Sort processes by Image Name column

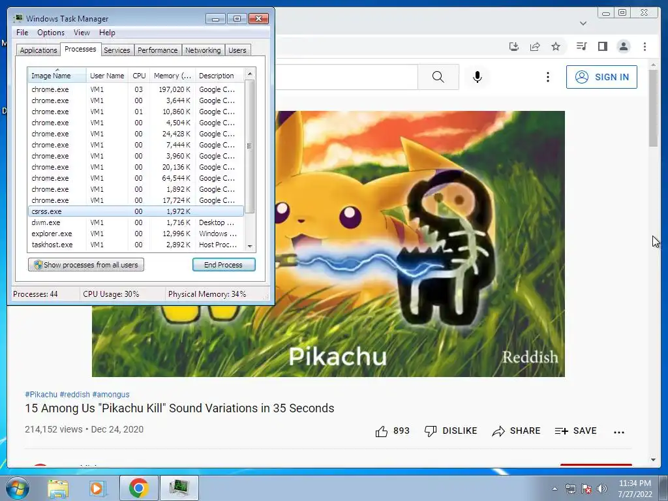click(57, 76)
